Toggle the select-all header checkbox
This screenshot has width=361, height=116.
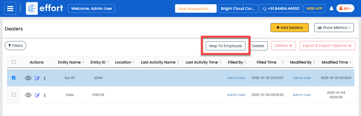[x=14, y=62]
